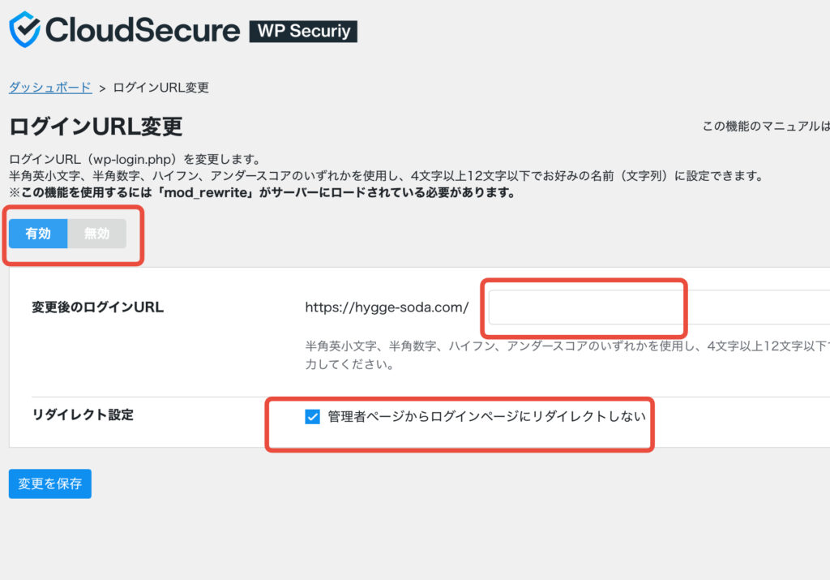Viewport: 830px width, 580px height.
Task: Click the 変更後のログインURL field label
Action: tap(98, 307)
